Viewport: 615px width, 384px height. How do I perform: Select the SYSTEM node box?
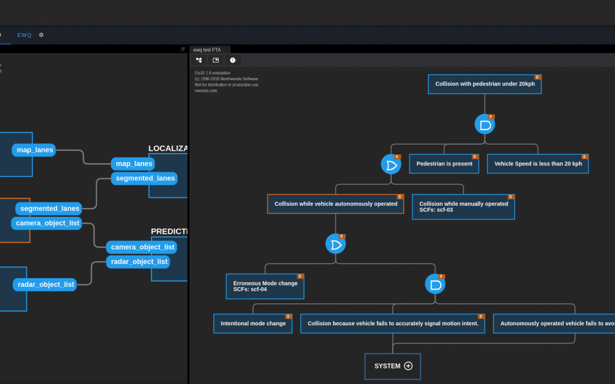(392, 366)
